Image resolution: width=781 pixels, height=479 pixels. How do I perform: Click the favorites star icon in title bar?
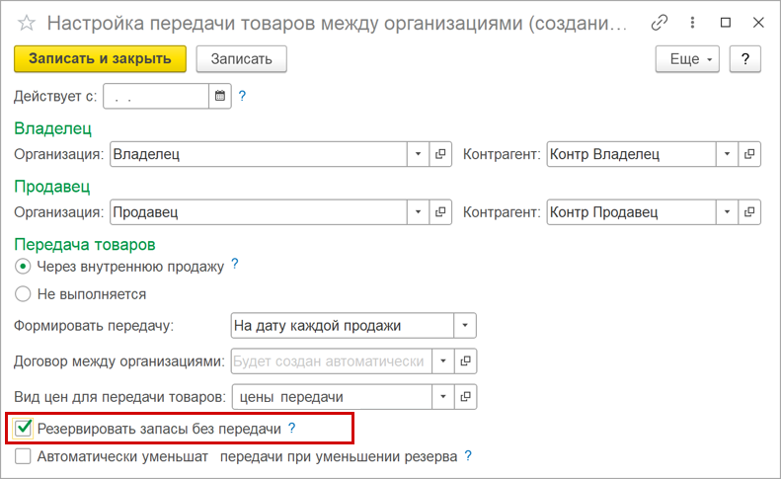coord(26,22)
